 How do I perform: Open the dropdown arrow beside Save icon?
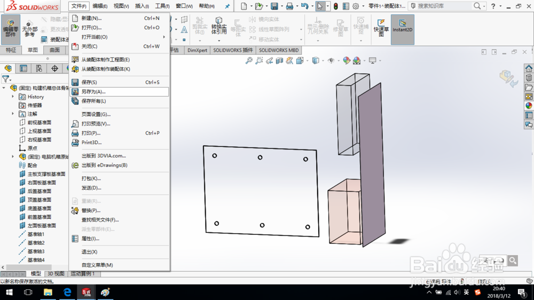pos(281,6)
